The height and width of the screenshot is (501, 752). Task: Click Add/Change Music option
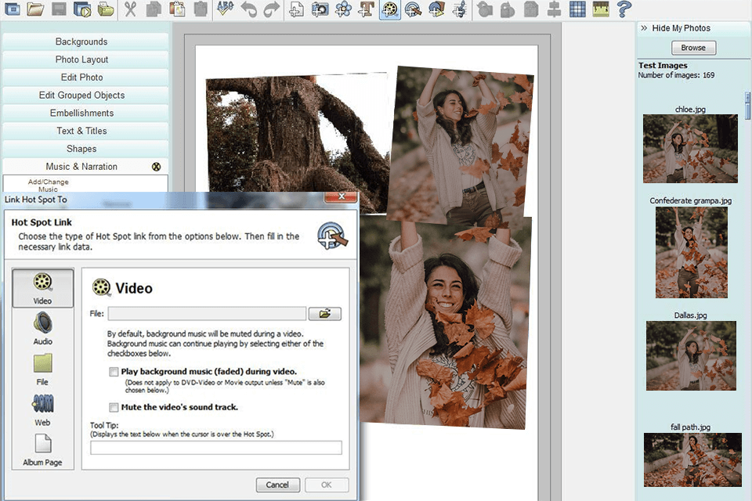point(48,185)
